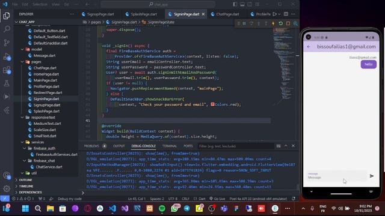Open Run and Debug view
This screenshot has width=385, height=216.
(7, 56)
